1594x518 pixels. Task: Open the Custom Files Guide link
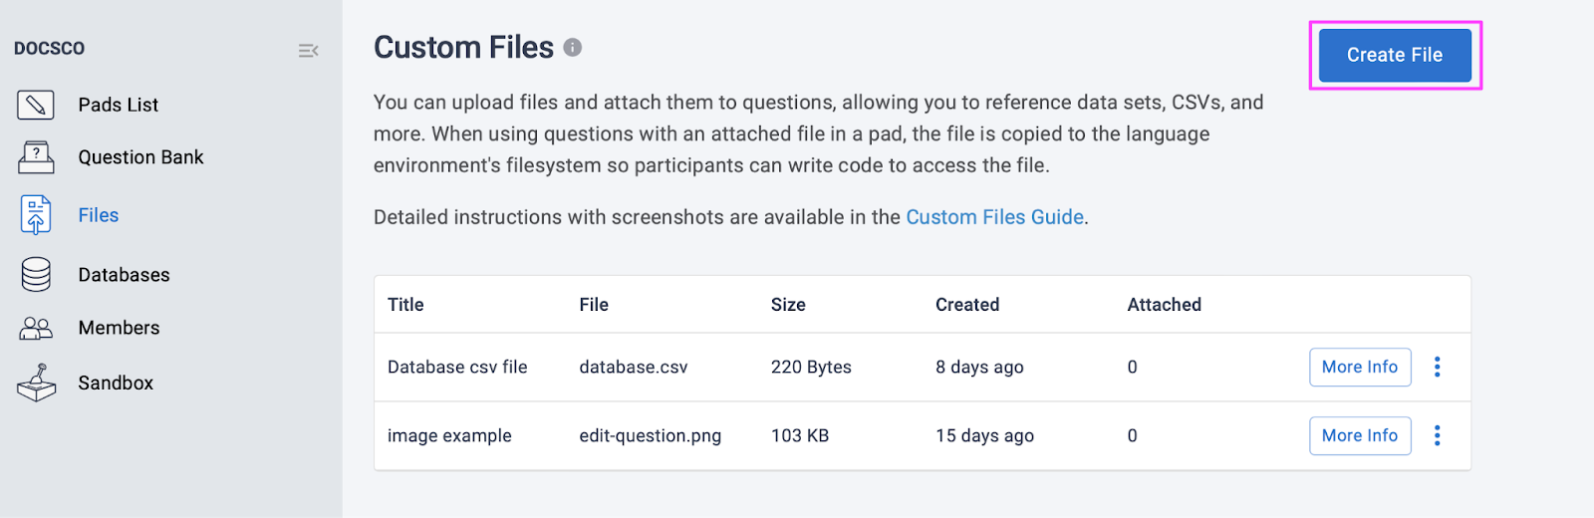coord(994,217)
